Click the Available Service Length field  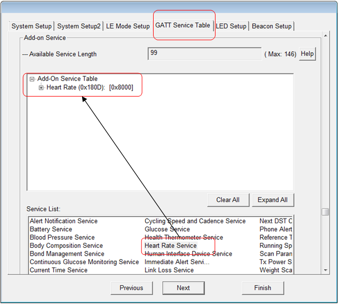(204, 54)
